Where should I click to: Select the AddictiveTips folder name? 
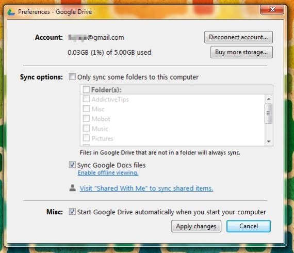click(110, 100)
